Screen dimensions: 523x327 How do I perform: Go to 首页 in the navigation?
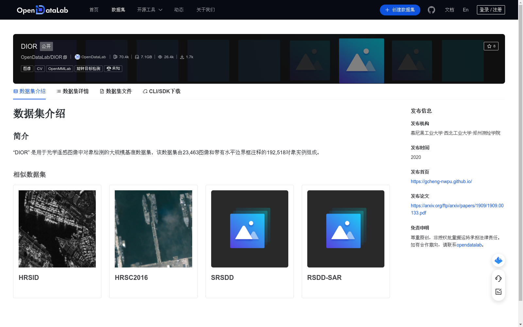tap(94, 10)
